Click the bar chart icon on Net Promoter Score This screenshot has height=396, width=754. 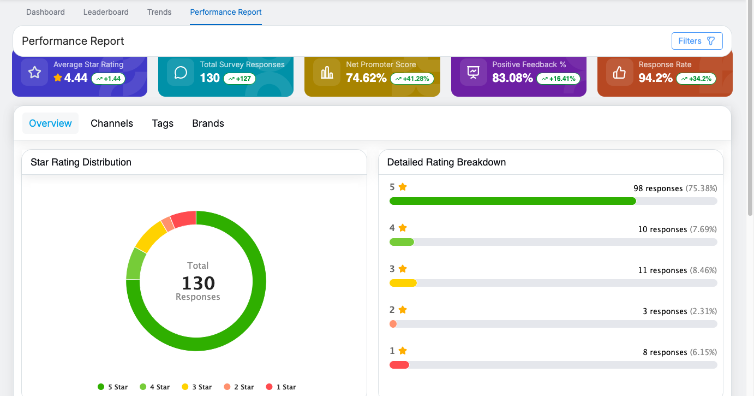click(327, 73)
